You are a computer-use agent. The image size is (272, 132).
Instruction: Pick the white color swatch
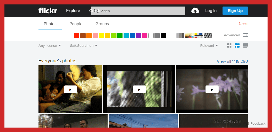coord(151,36)
